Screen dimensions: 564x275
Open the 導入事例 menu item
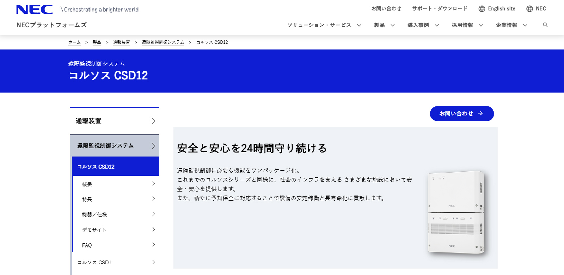(418, 25)
